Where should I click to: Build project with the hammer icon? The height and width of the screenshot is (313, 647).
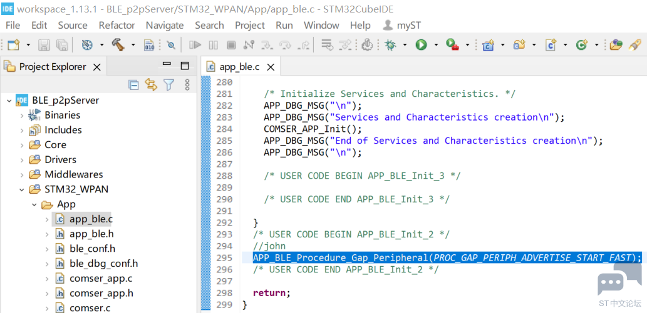(118, 44)
